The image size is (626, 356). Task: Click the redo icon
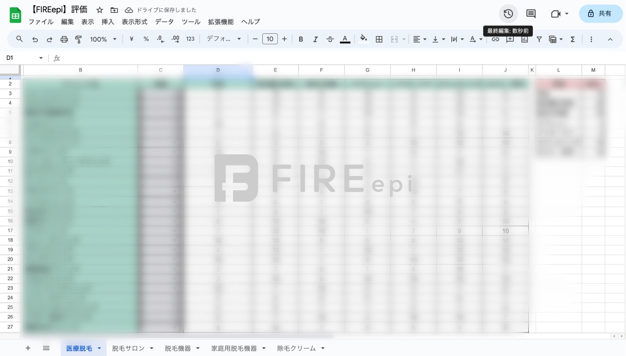pyautogui.click(x=49, y=39)
